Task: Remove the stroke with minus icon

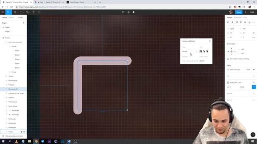Action: point(254,83)
